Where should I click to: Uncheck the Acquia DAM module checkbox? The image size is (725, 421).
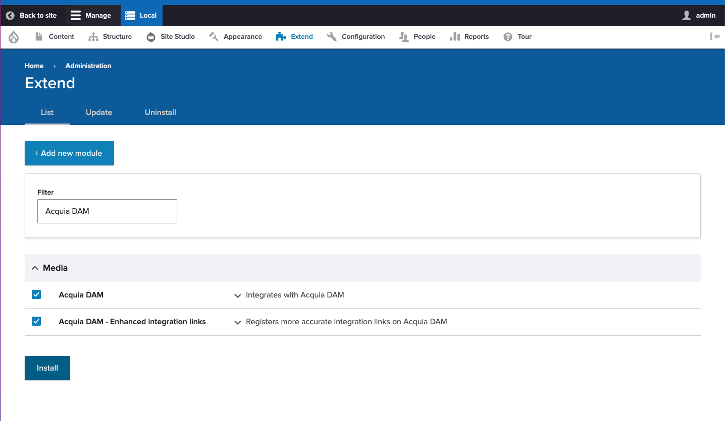coord(36,294)
